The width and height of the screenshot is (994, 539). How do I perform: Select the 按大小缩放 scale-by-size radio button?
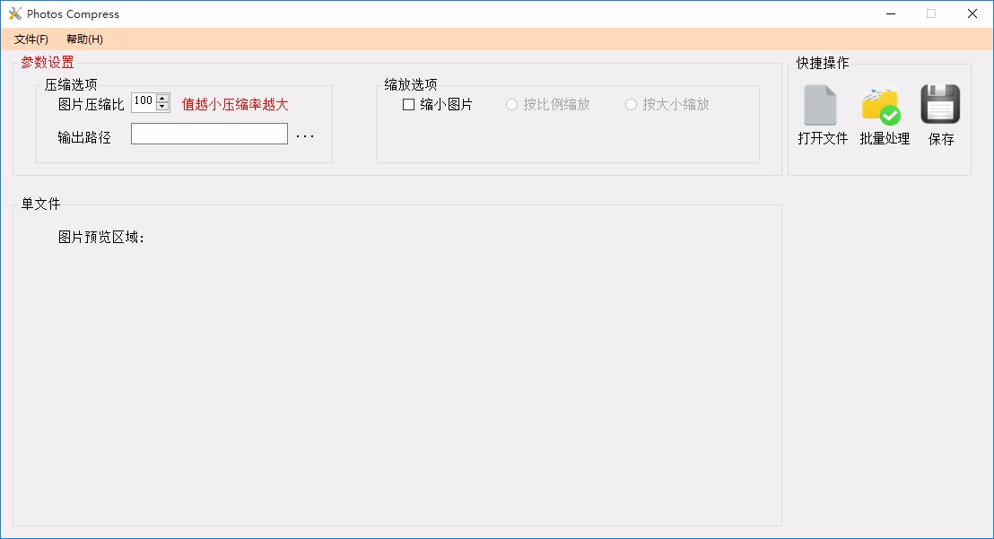[631, 105]
